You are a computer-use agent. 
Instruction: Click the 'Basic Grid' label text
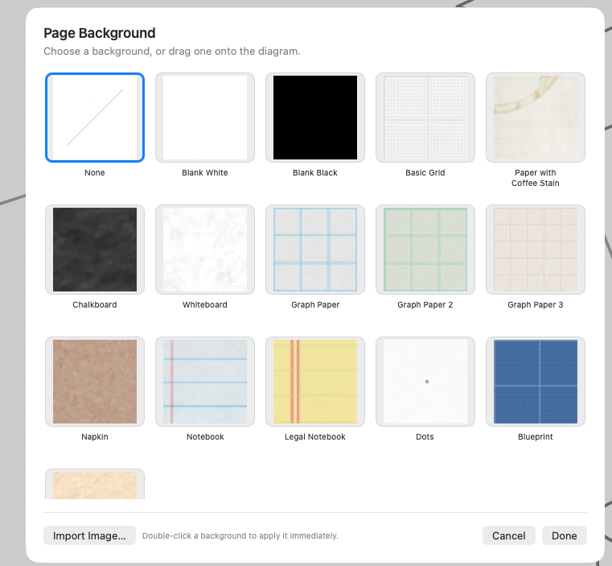[425, 173]
